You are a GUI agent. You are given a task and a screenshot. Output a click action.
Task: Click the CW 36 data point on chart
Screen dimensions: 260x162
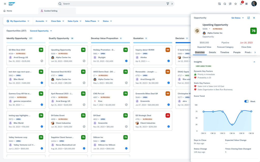tap(251, 111)
